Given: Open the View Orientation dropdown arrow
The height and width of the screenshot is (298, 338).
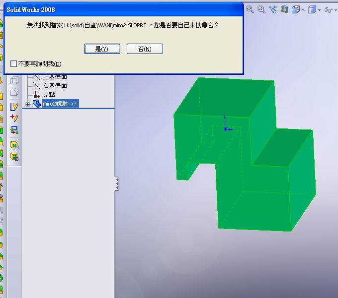Looking at the screenshot, I should click(x=303, y=10).
